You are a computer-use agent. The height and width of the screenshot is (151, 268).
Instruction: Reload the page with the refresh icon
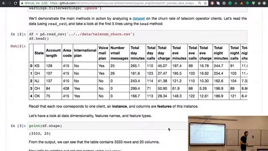[x=15, y=3]
